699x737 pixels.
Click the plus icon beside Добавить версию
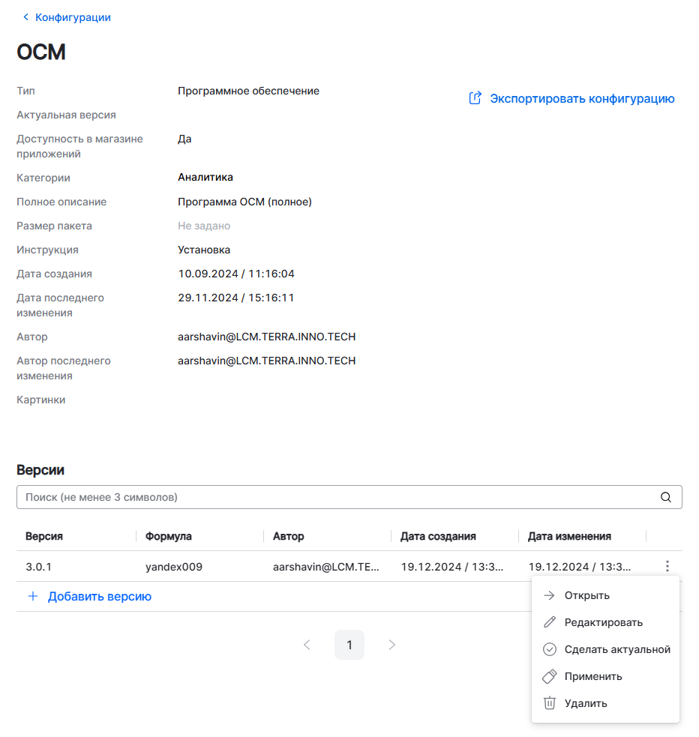pos(32,597)
